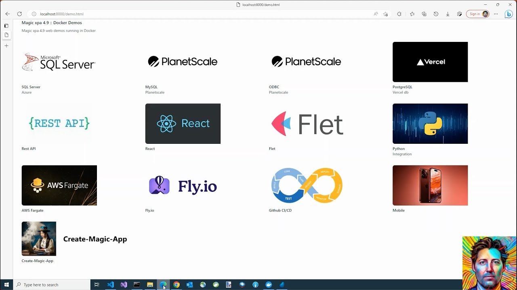Open the tab actions icon in sidebar
Viewport: 517px width, 290px height.
6,26
